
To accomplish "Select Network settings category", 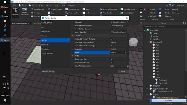I will click(x=55, y=45).
